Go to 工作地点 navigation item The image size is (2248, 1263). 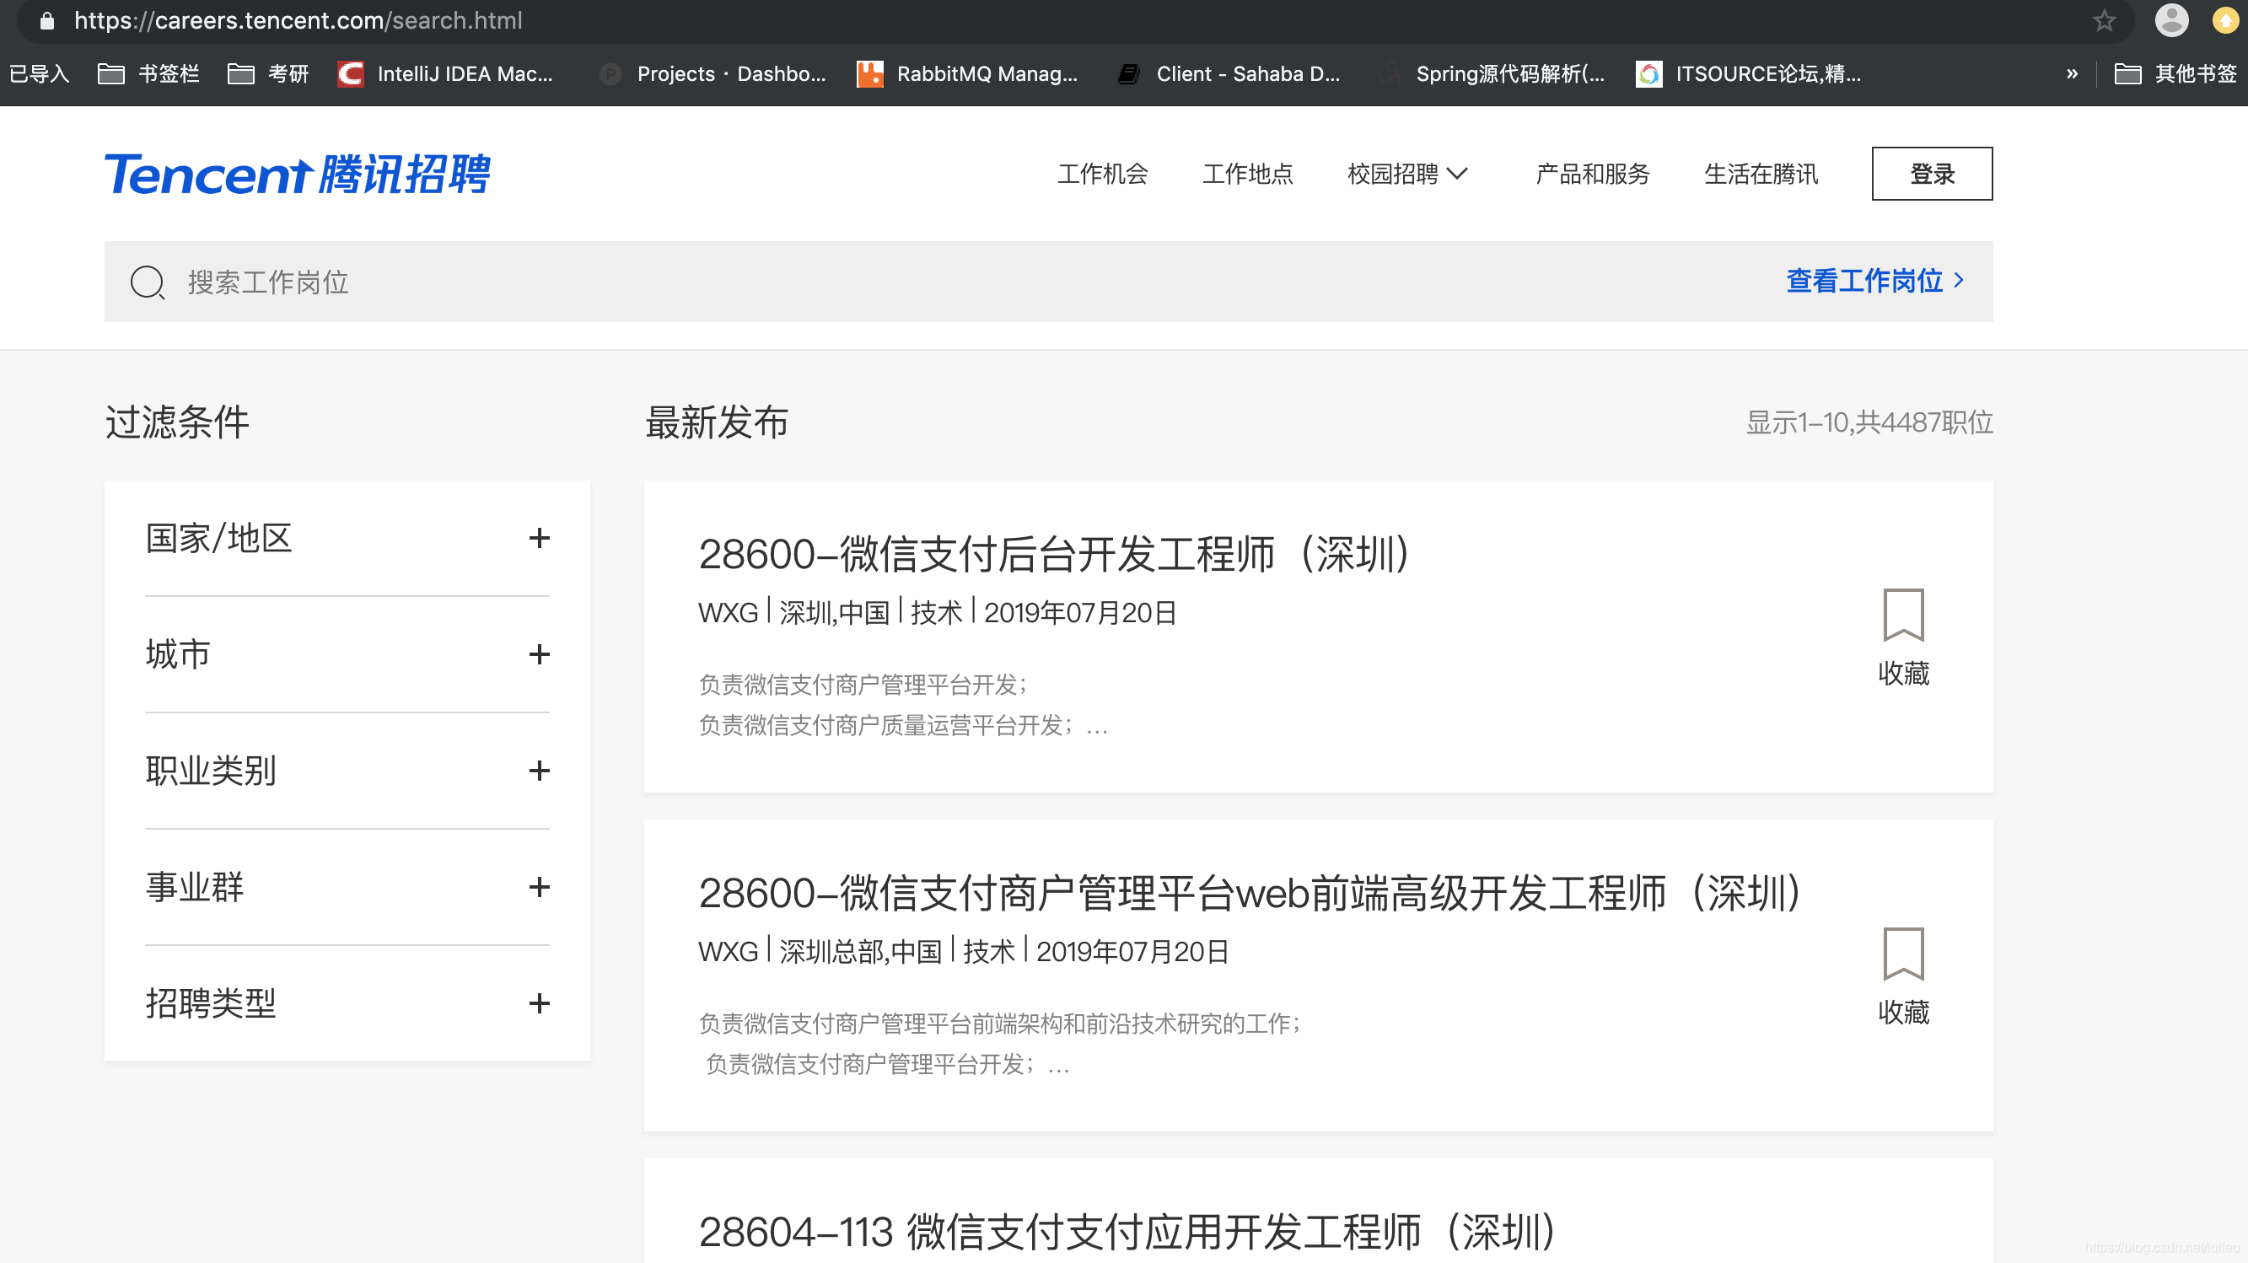coord(1247,174)
